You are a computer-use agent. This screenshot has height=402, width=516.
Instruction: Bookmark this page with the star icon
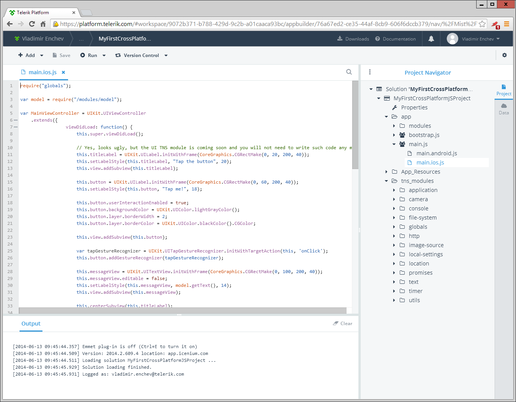(482, 24)
